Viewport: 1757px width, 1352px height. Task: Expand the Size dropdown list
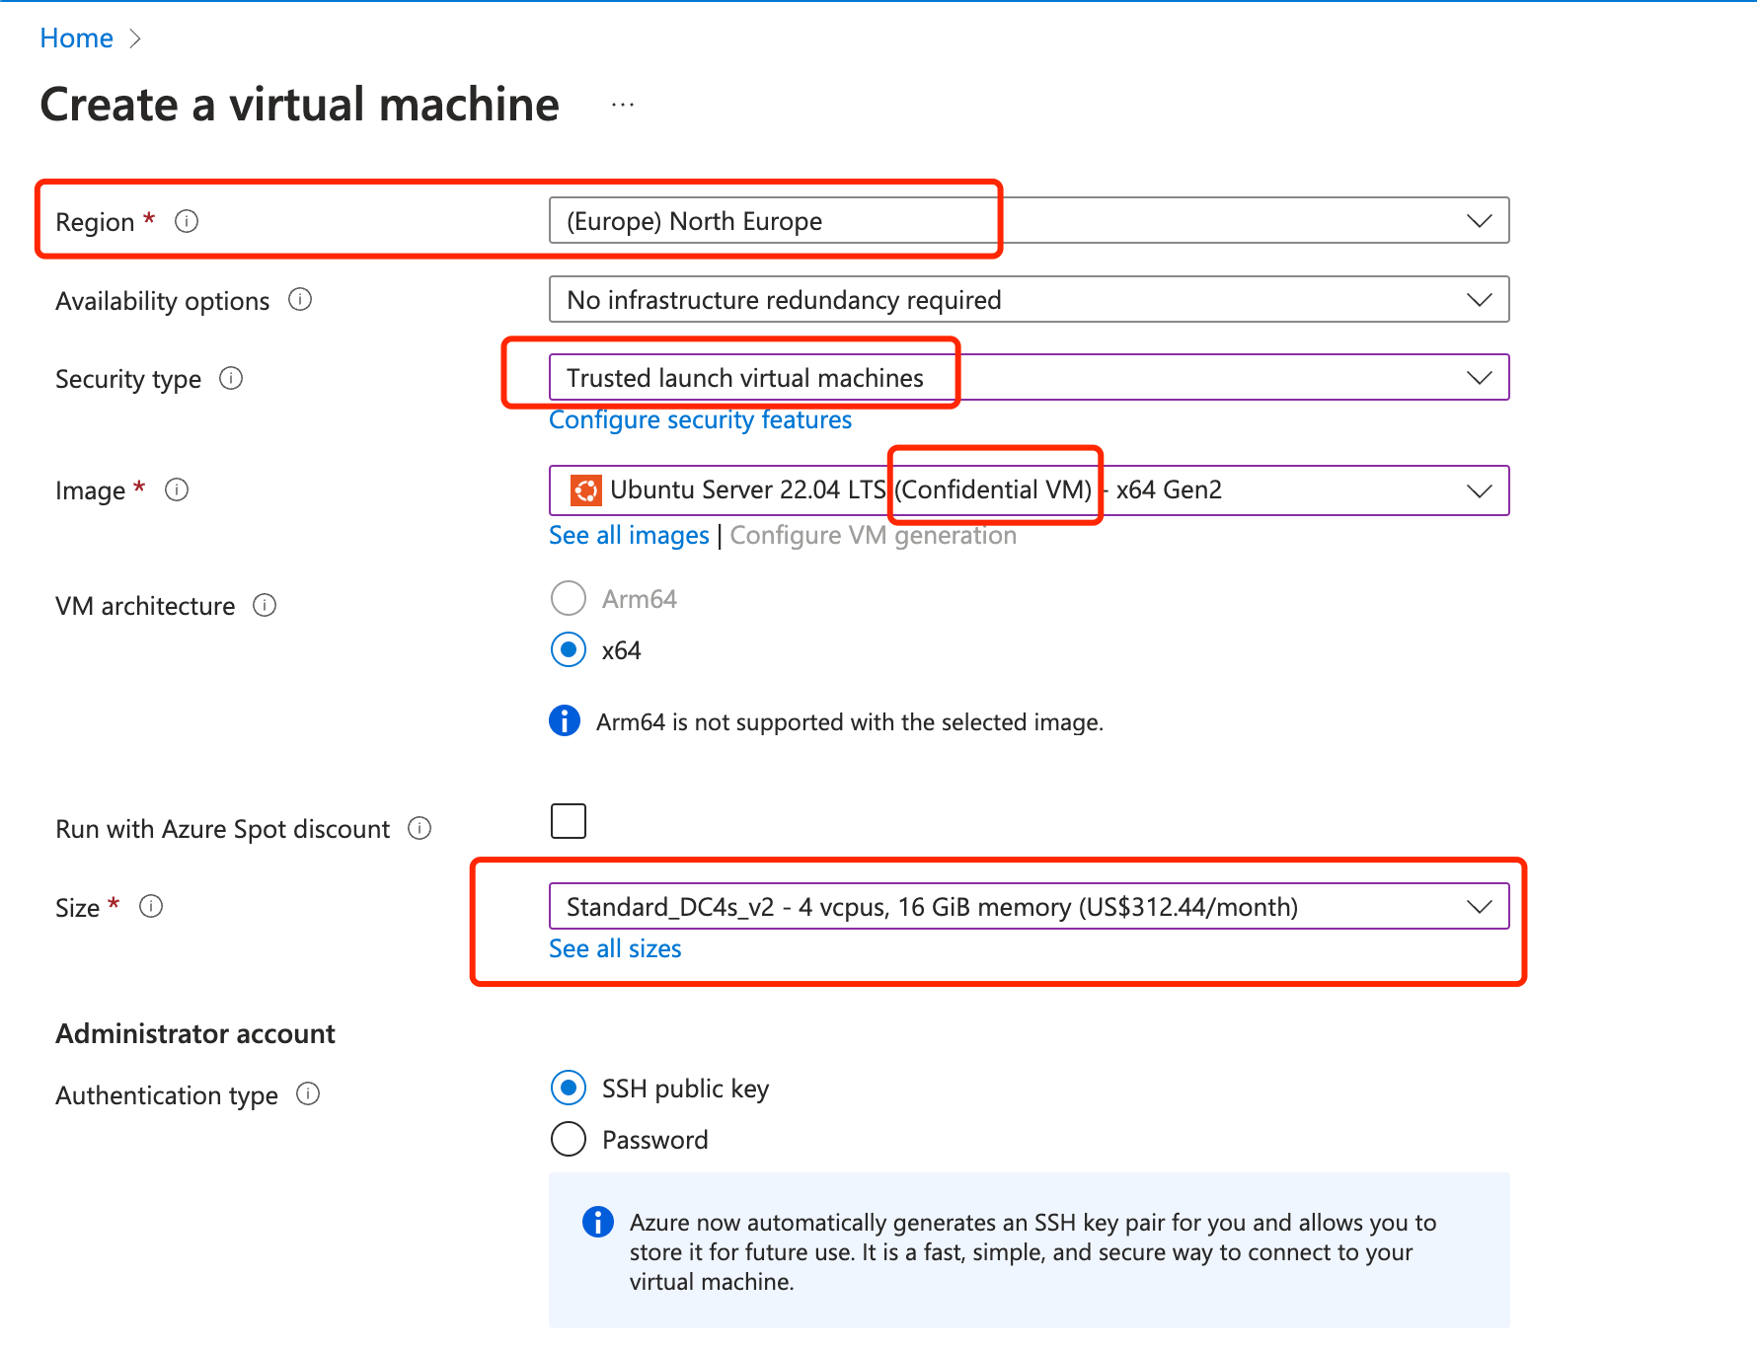[1029, 906]
